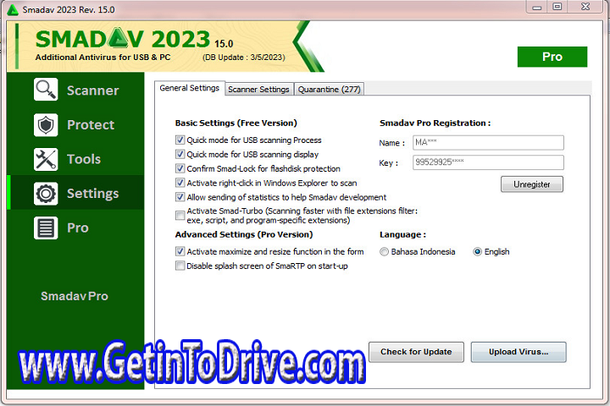
Task: Click DB Update 3/5/2023 text
Action: point(244,58)
